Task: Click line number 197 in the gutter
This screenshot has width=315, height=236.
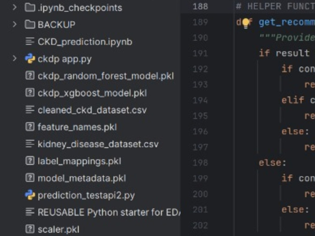Action: [200, 147]
